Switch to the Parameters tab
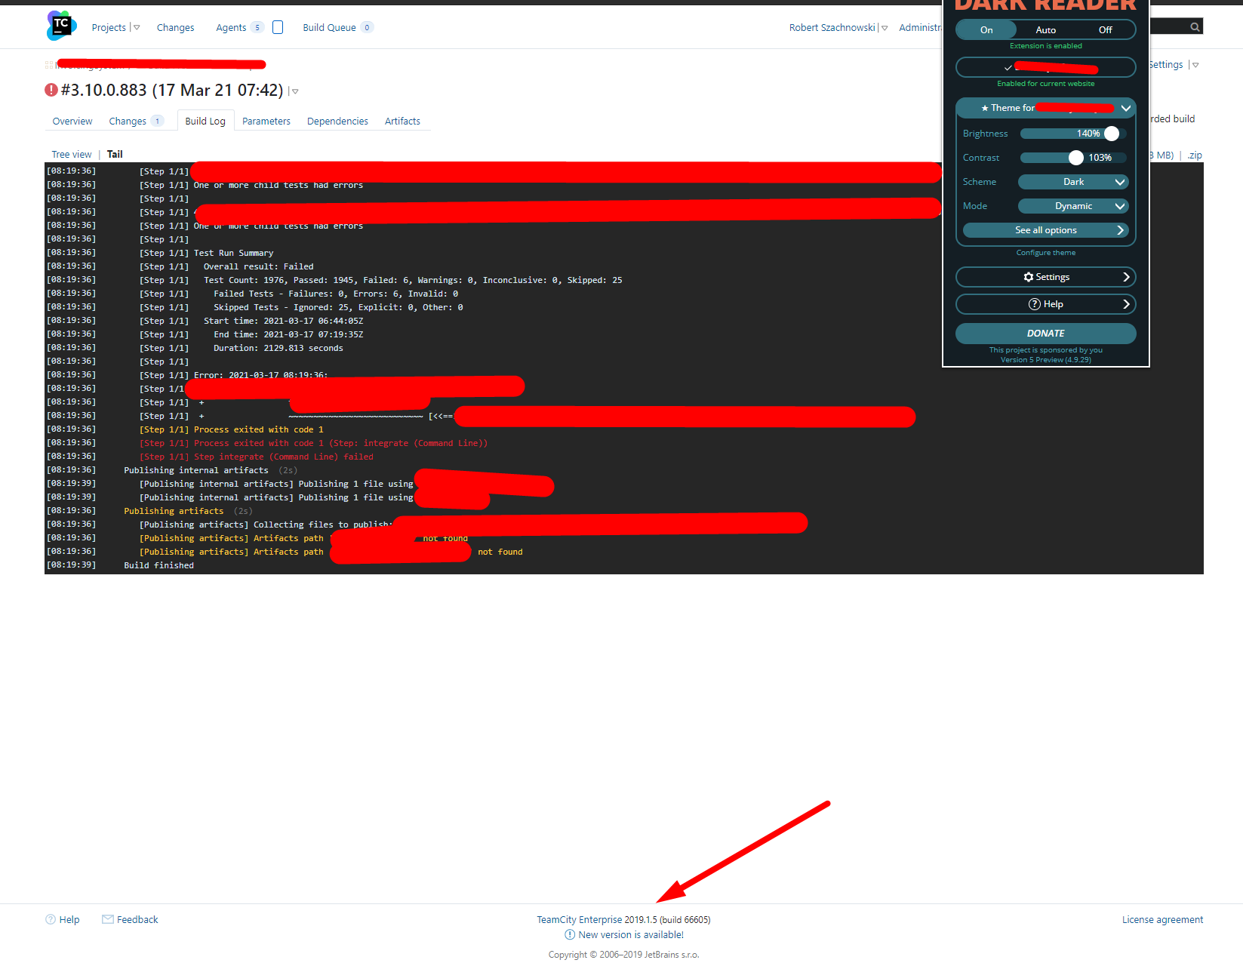 pos(266,121)
